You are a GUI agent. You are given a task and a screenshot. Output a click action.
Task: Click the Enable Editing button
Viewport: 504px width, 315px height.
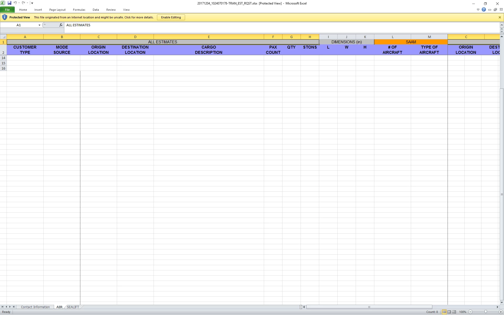(x=171, y=17)
